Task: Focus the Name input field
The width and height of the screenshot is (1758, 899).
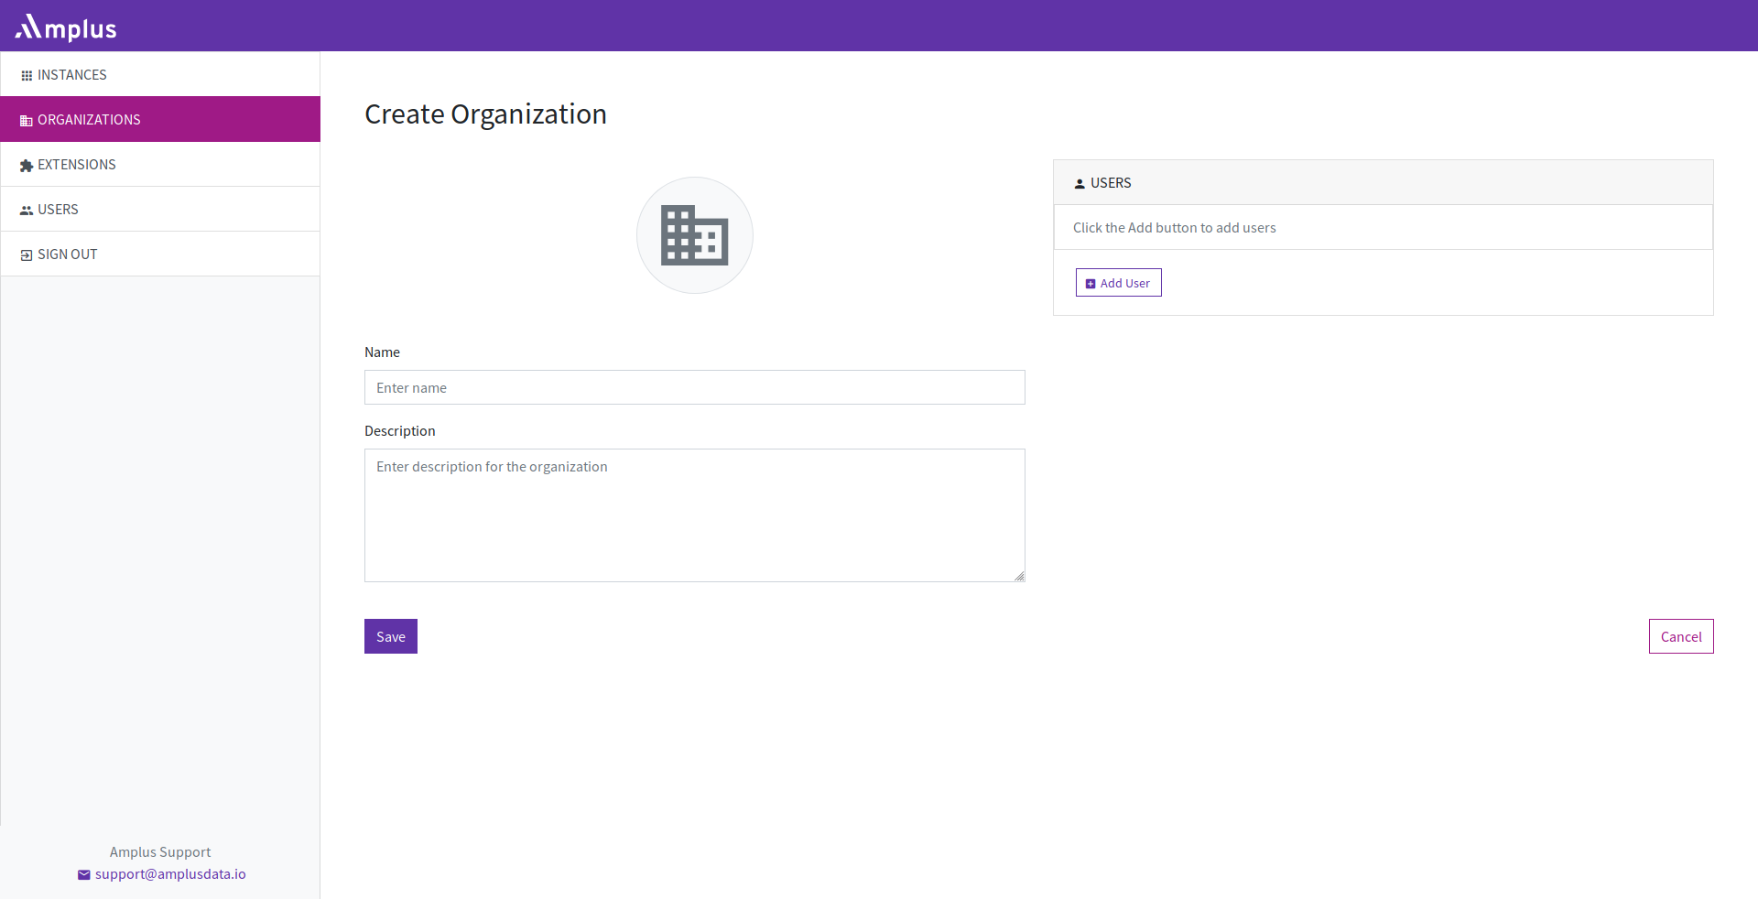Action: [694, 387]
